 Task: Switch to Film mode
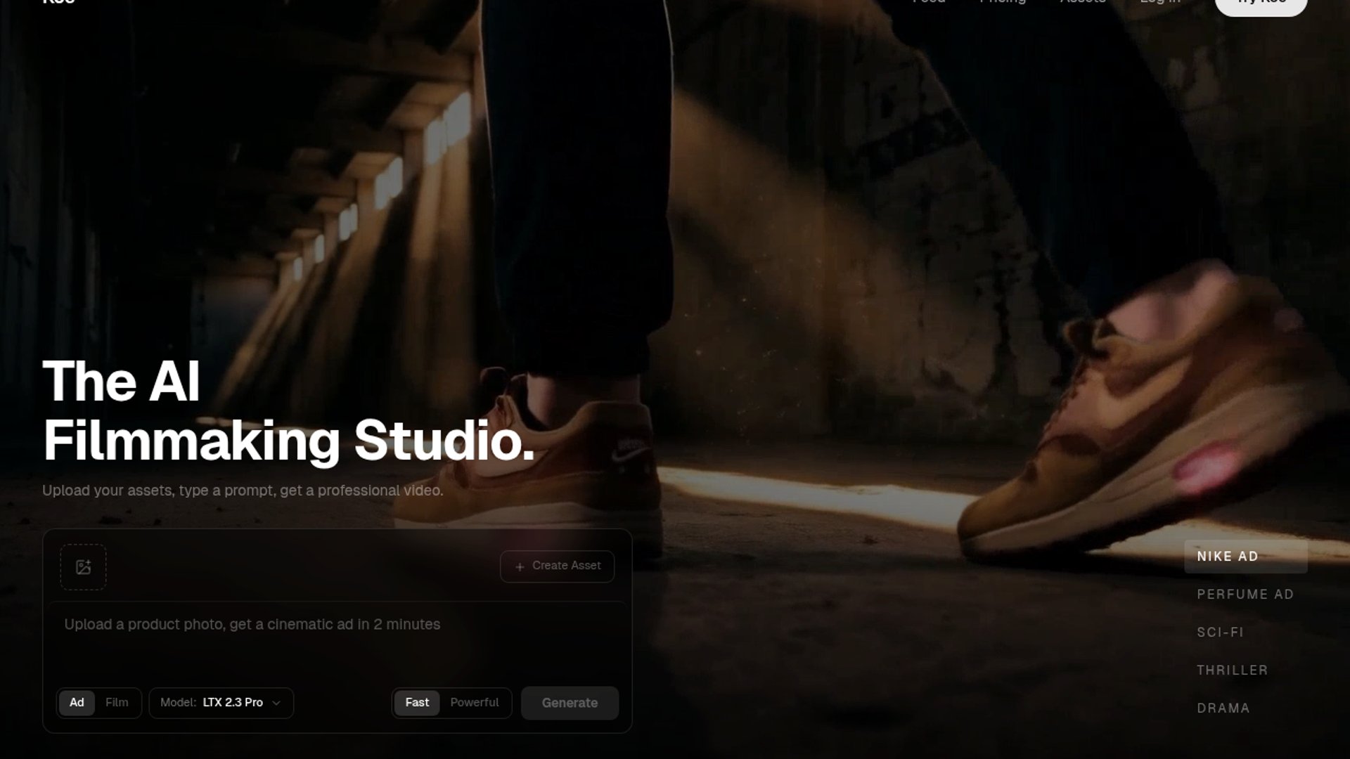coord(117,703)
